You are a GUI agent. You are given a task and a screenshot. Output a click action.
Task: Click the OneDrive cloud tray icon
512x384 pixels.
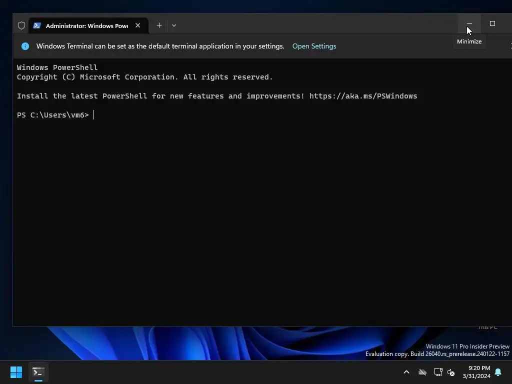coord(422,372)
